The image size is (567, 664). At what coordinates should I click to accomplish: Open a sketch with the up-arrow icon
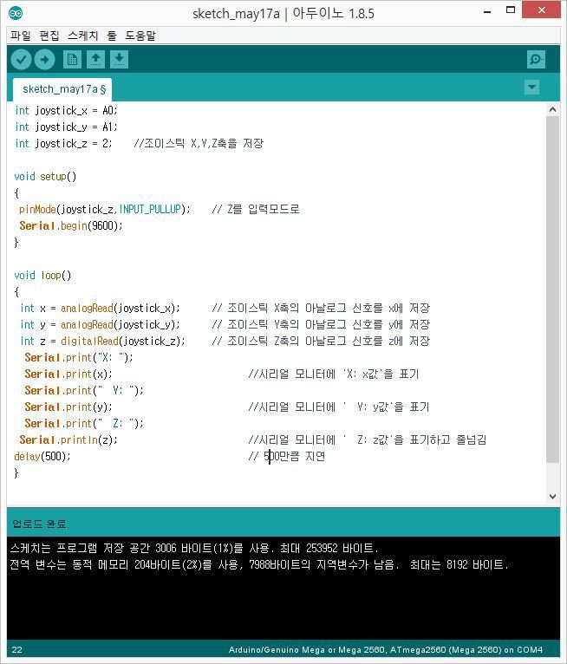click(x=95, y=60)
